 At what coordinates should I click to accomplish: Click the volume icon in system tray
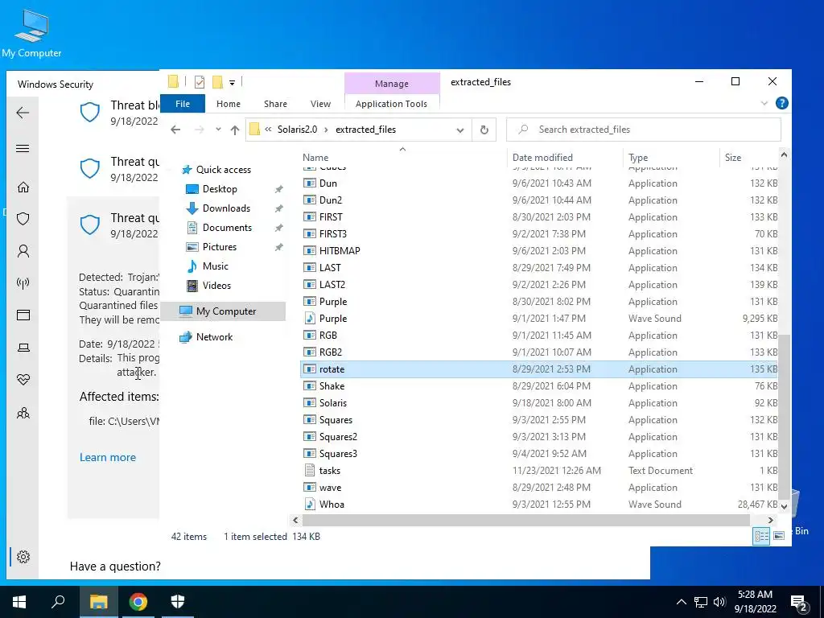tap(719, 602)
